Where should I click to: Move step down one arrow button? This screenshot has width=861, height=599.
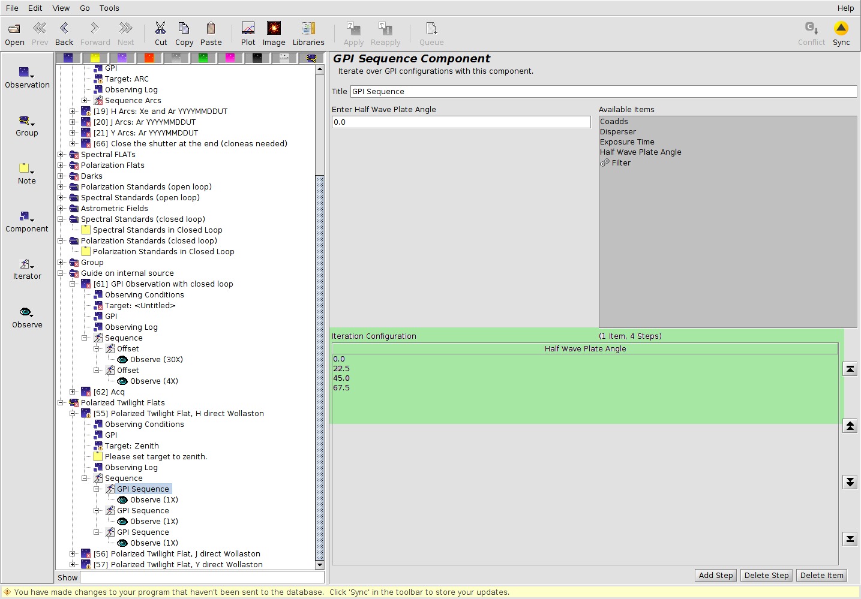850,482
